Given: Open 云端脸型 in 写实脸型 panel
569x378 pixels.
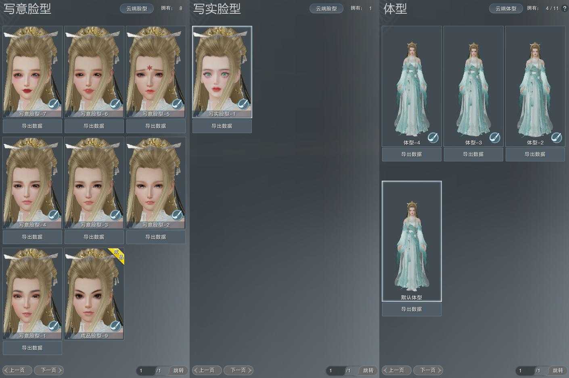Looking at the screenshot, I should click(x=326, y=8).
